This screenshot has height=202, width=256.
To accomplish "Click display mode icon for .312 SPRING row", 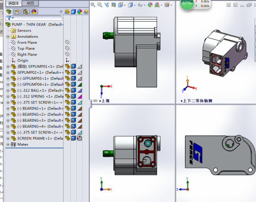I will (x=73, y=97).
